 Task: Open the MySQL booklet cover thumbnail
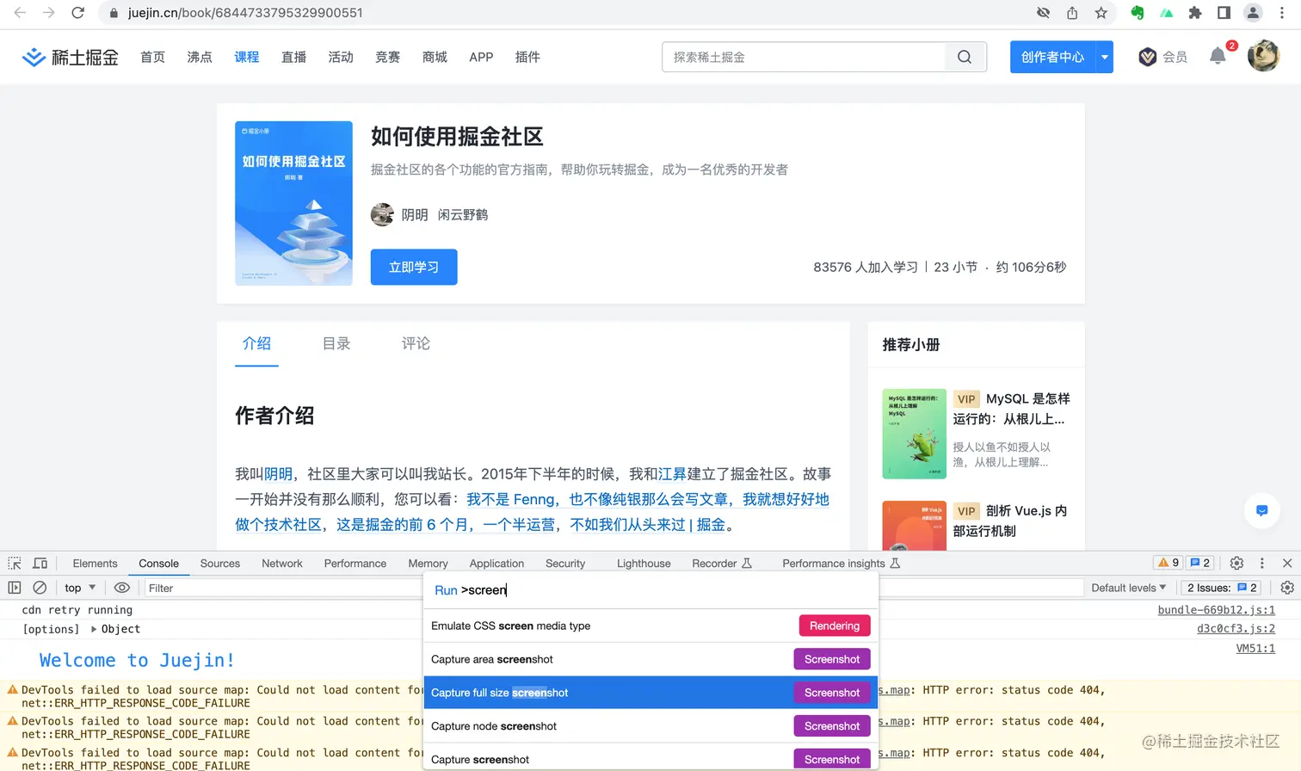(914, 434)
